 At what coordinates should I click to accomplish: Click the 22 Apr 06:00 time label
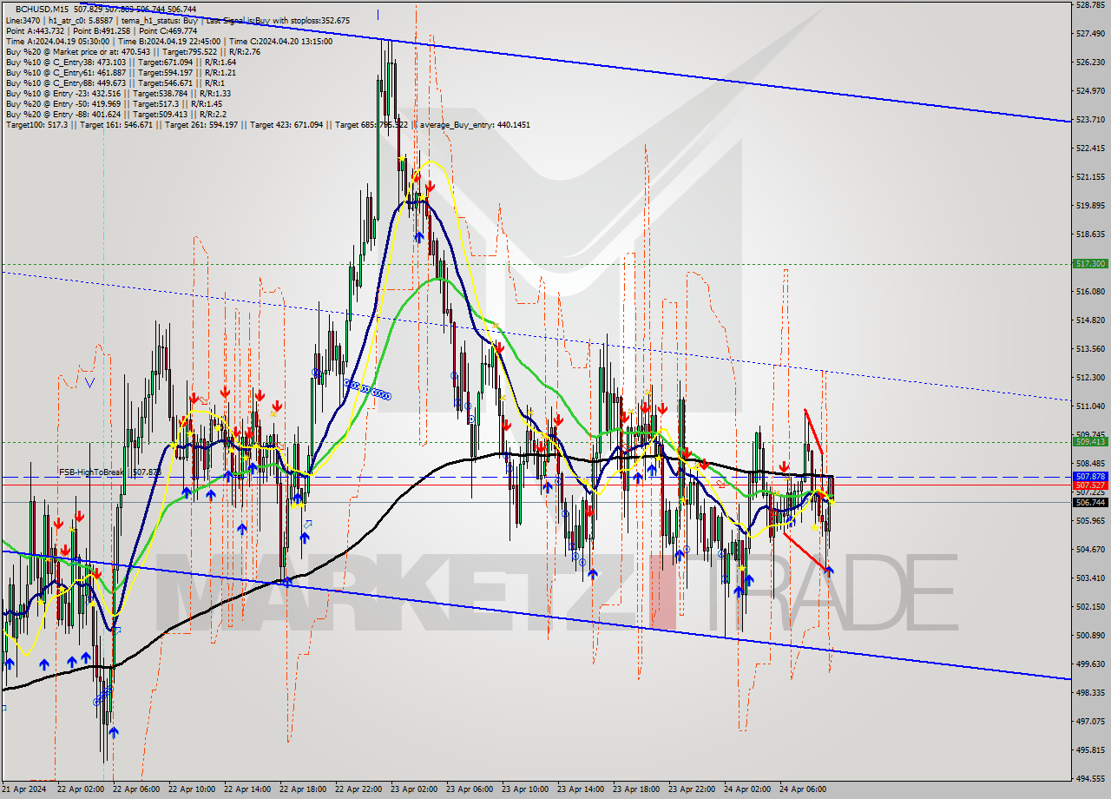coord(136,789)
